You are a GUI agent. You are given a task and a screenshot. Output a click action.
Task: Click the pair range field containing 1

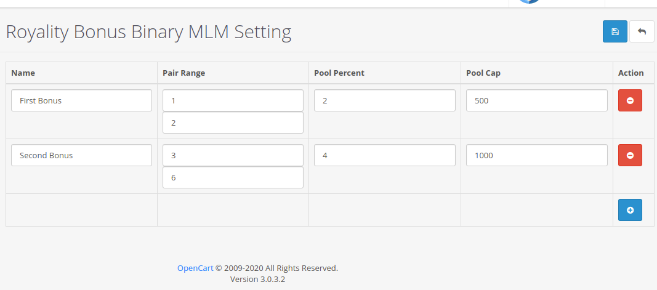pyautogui.click(x=233, y=100)
